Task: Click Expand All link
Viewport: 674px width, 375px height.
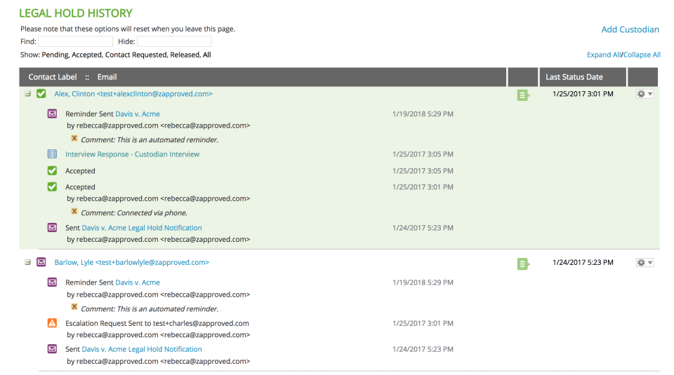Action: [x=603, y=55]
